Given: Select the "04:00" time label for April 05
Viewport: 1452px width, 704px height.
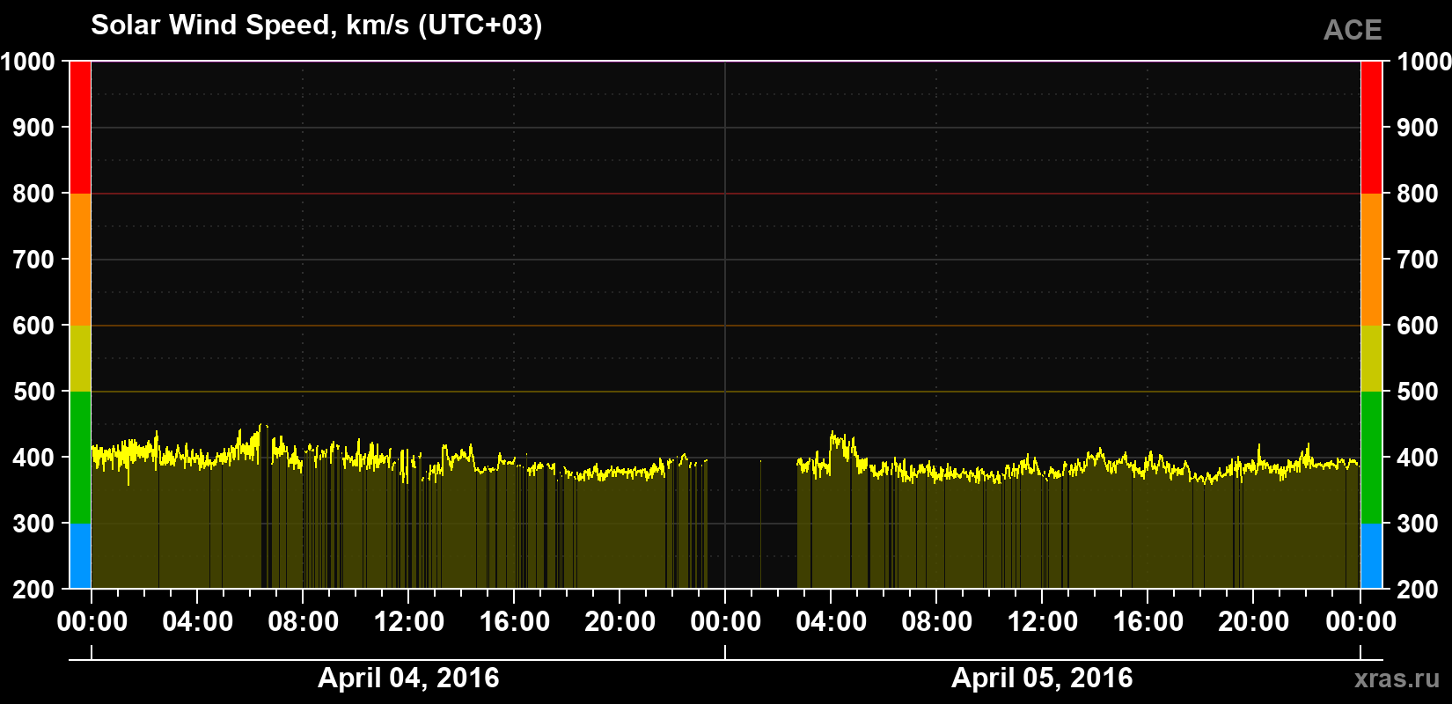Looking at the screenshot, I should pyautogui.click(x=832, y=622).
